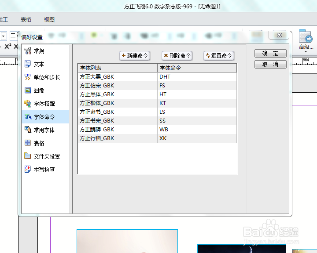
Task: Open 拼写检查 preferences category
Action: [x=44, y=170]
